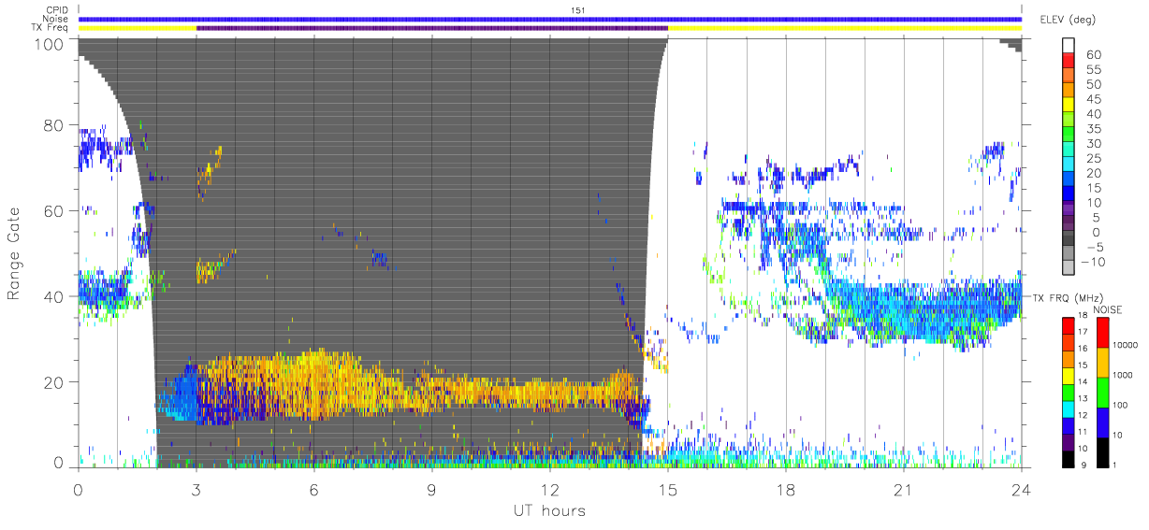Click the '10000' label on the NOISE scale
Image resolution: width=1149 pixels, height=530 pixels.
pos(1127,347)
